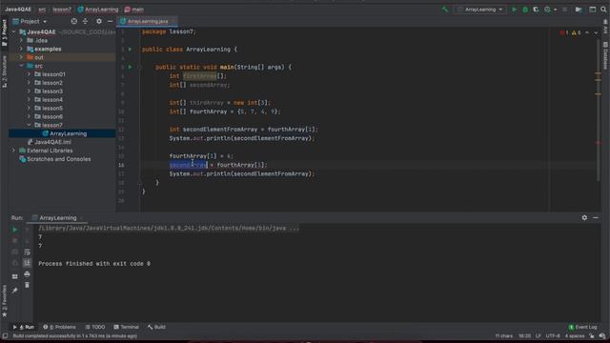Click the Select Opened File target icon

[x=74, y=21]
